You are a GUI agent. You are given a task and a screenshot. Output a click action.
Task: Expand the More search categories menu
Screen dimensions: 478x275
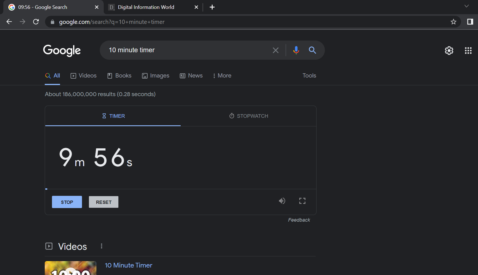point(222,76)
